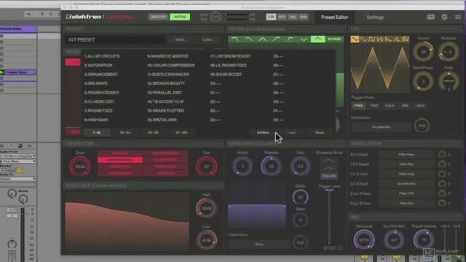Close the preset browser with Close button
This screenshot has width=466, height=262.
320,132
